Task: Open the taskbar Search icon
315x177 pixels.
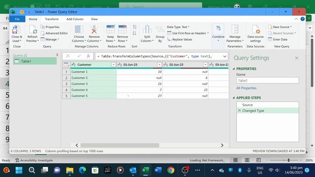Action: tap(31, 170)
